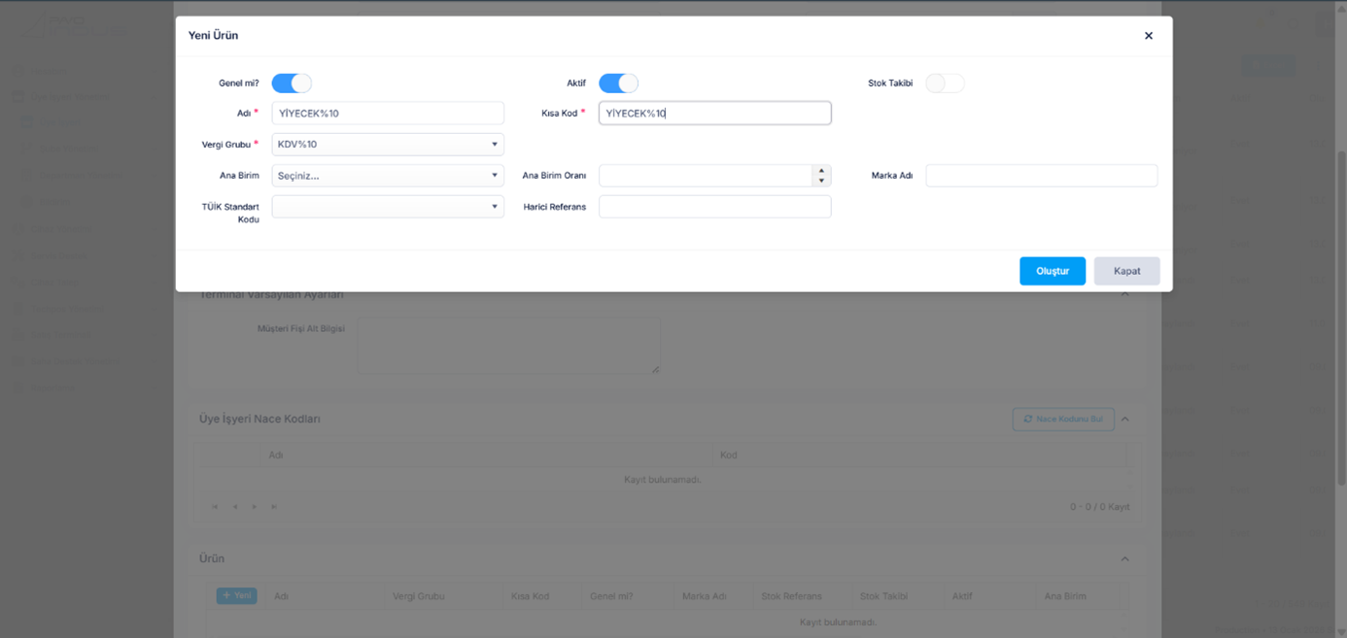Click the + Yeni button in Ürün section
The image size is (1347, 638).
click(x=236, y=595)
